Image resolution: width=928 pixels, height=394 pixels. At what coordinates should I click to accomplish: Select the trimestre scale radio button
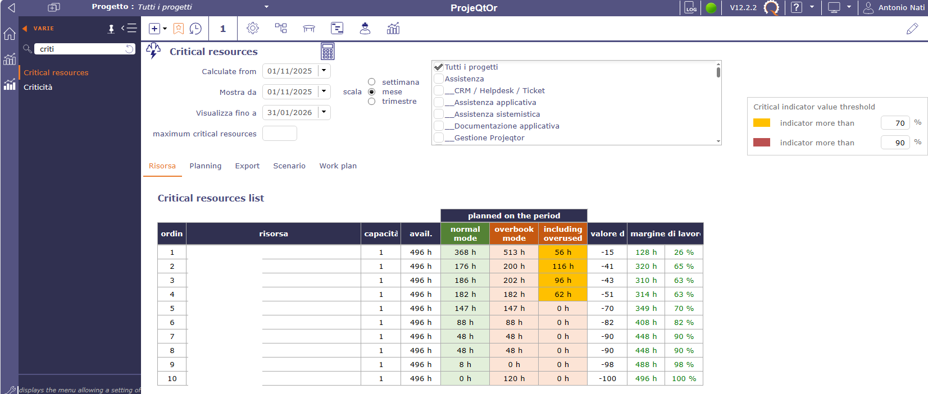click(x=371, y=102)
